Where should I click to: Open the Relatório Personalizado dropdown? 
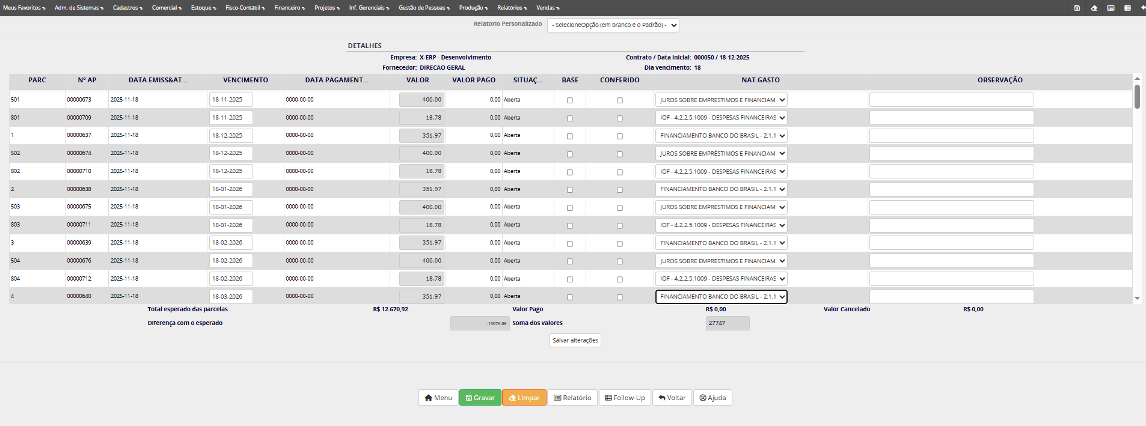pyautogui.click(x=613, y=25)
